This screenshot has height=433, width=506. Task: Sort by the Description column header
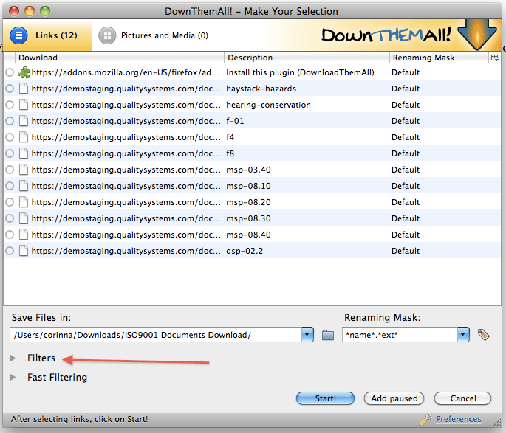(x=307, y=58)
